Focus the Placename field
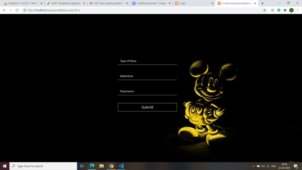The width and height of the screenshot is (302, 170). [147, 92]
